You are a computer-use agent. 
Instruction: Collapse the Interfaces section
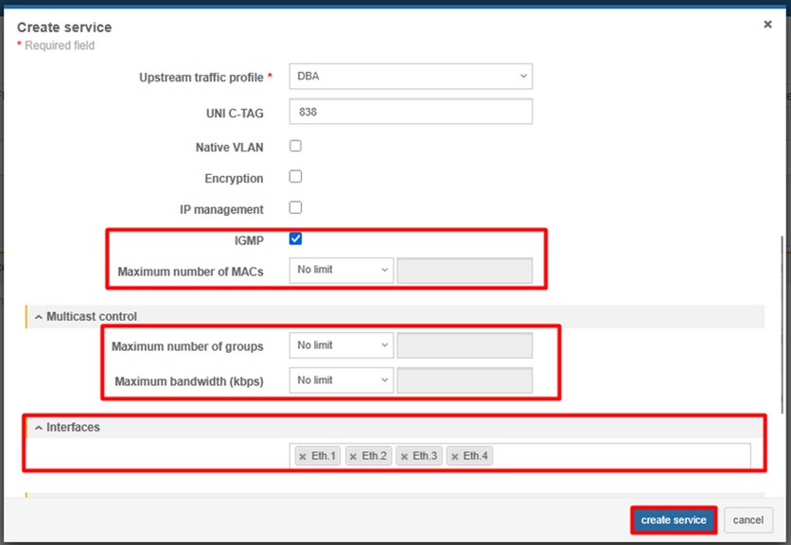(x=39, y=428)
